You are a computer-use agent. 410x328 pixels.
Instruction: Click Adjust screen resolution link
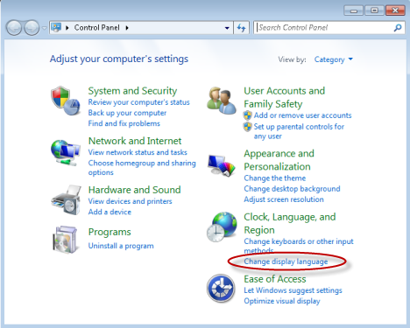pyautogui.click(x=284, y=199)
